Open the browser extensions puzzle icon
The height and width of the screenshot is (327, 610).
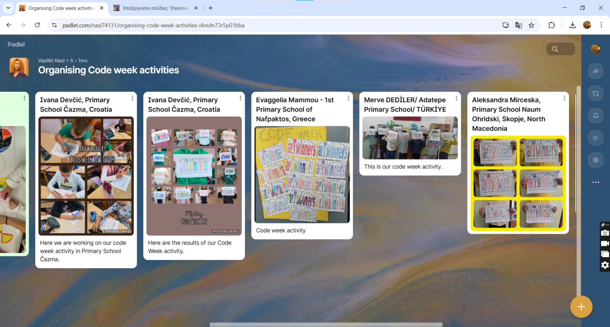(x=551, y=25)
